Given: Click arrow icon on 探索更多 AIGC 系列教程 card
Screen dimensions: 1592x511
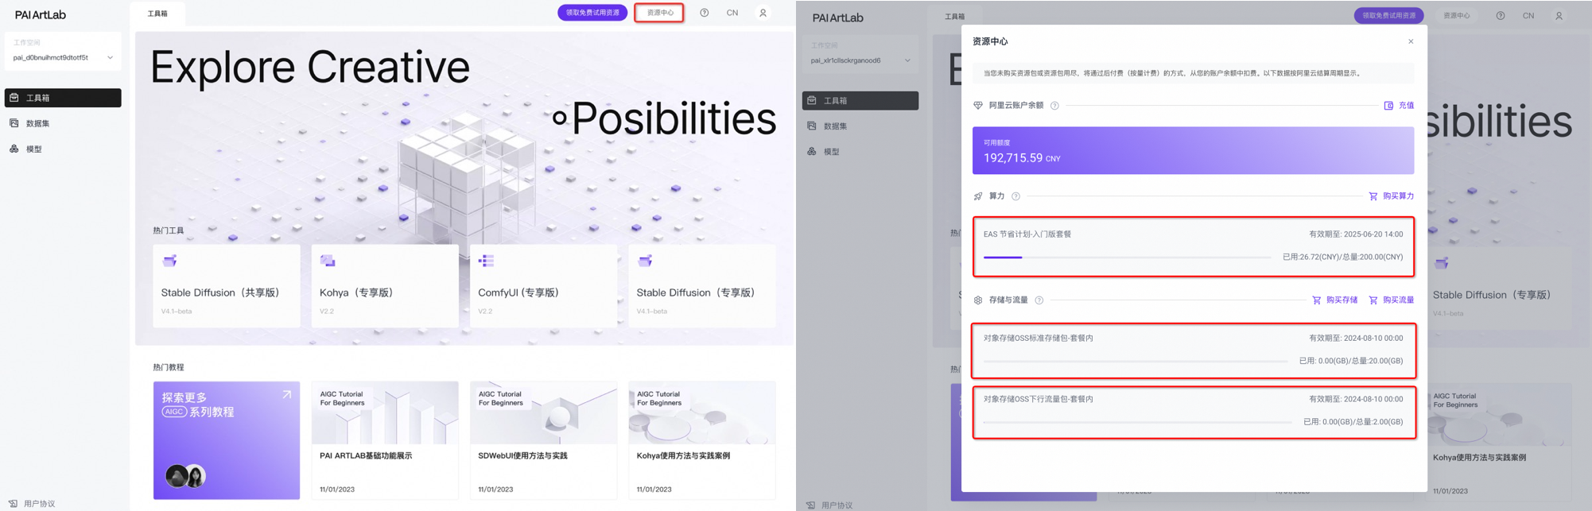Looking at the screenshot, I should [x=286, y=395].
